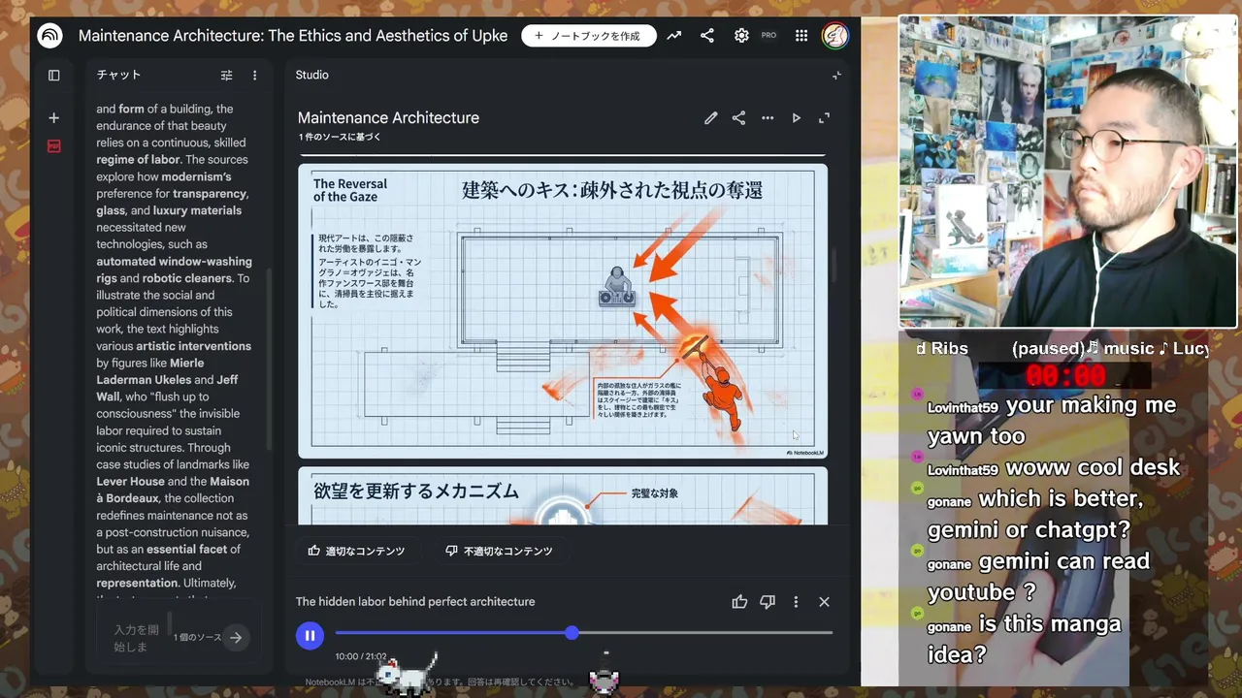The width and height of the screenshot is (1242, 698).
Task: Click the audio progress slider handle
Action: coord(572,633)
